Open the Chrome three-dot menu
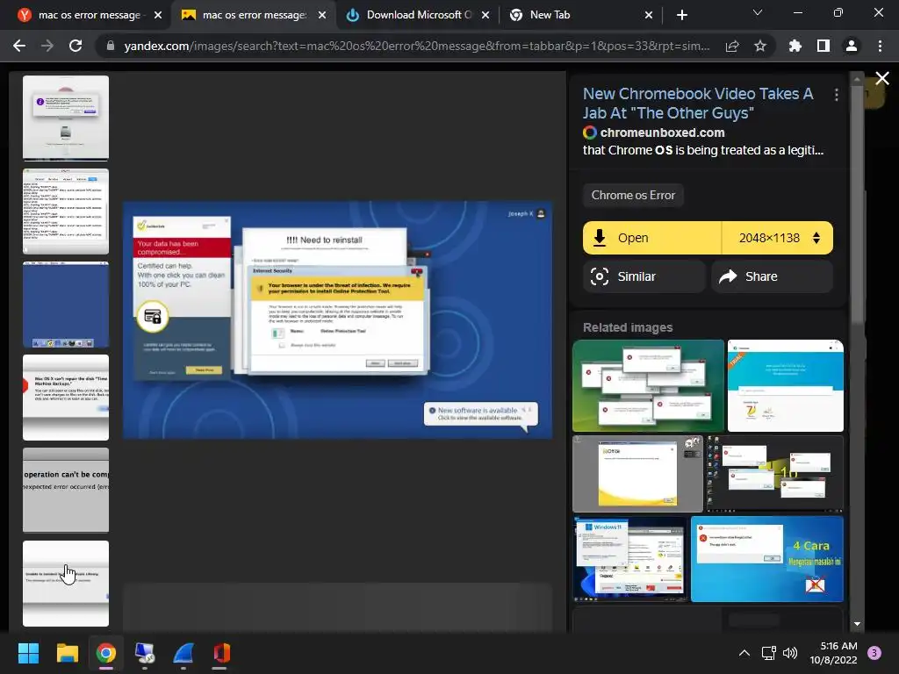Viewport: 899px width, 674px height. [x=880, y=46]
